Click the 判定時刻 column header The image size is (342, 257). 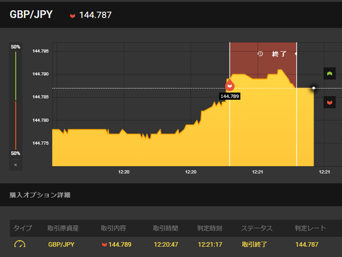(210, 229)
